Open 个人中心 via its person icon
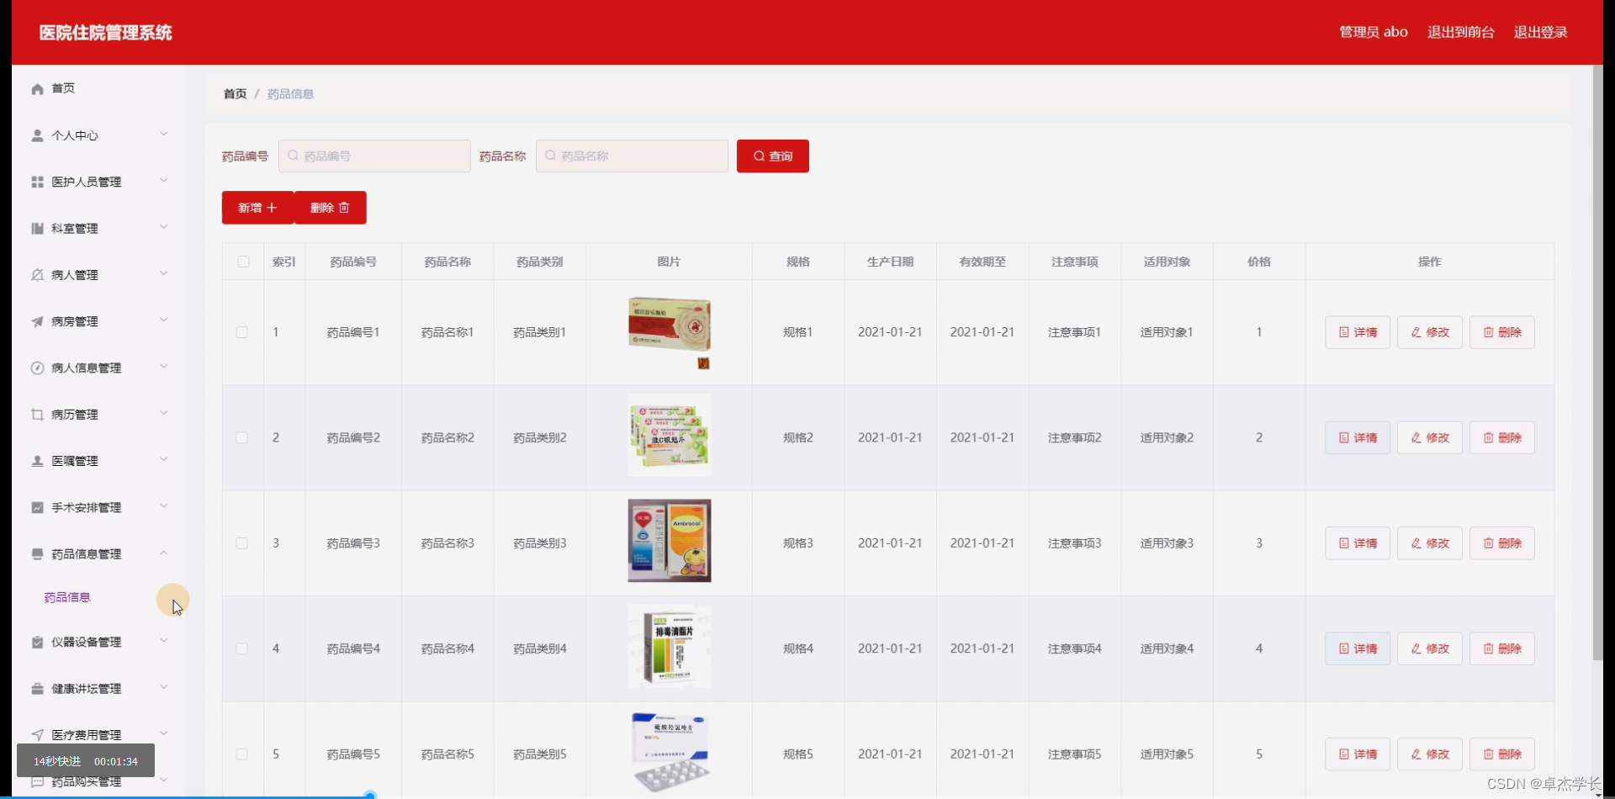The image size is (1615, 799). (36, 135)
